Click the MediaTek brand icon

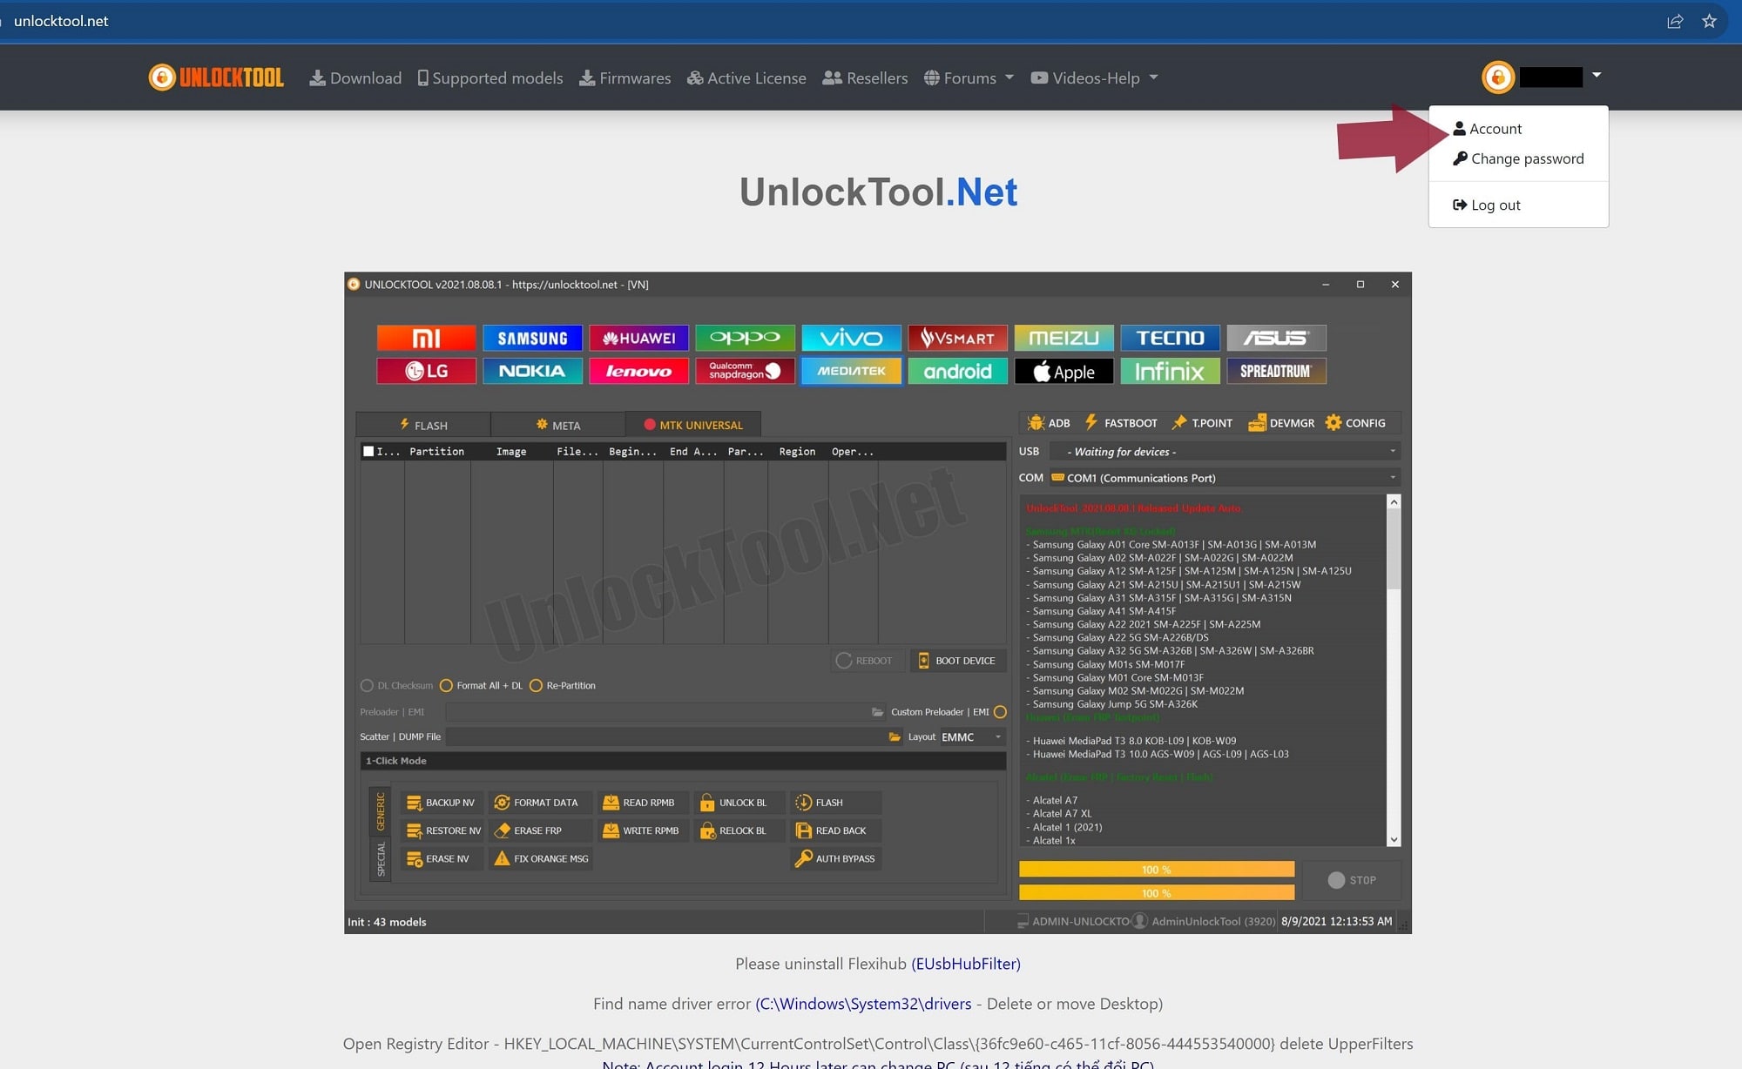pos(851,371)
